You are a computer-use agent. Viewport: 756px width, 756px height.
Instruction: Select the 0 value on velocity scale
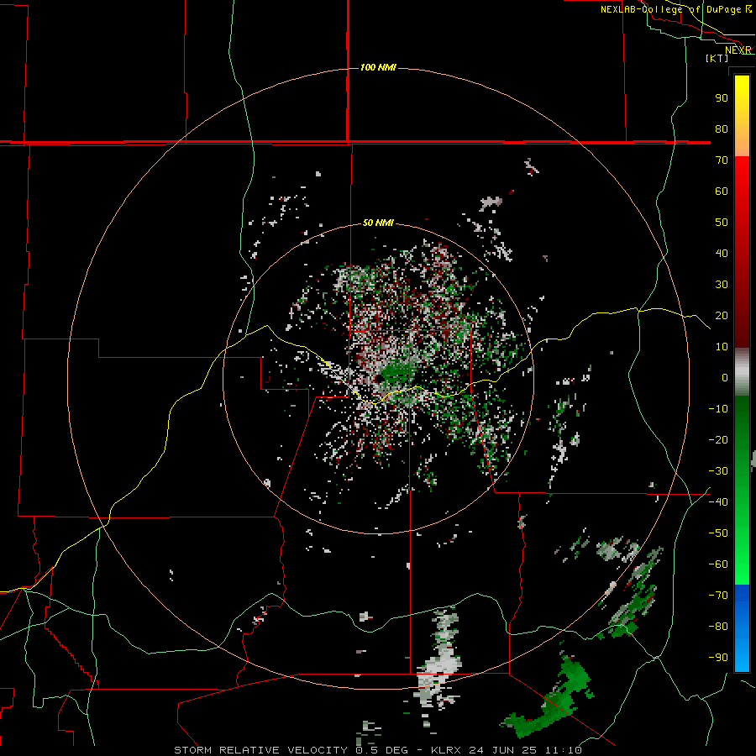tap(725, 378)
